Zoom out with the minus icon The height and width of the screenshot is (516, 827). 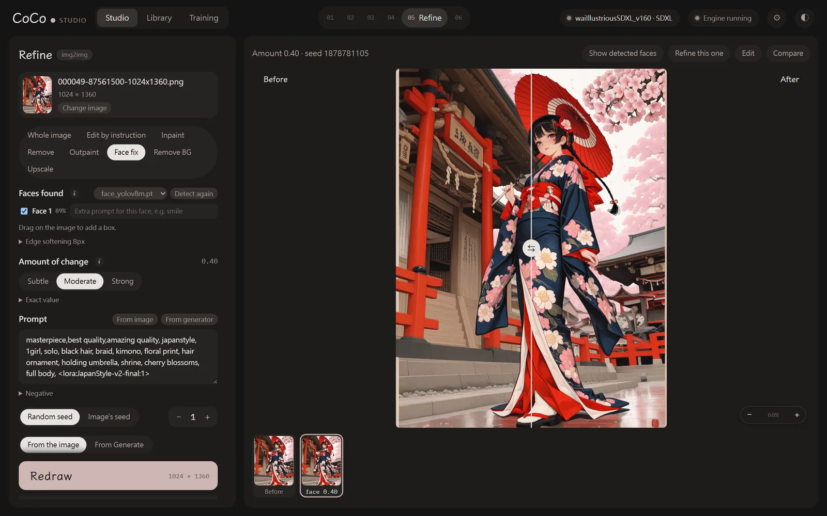(749, 415)
